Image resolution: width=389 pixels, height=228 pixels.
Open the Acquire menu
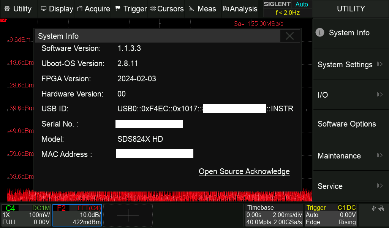93,9
